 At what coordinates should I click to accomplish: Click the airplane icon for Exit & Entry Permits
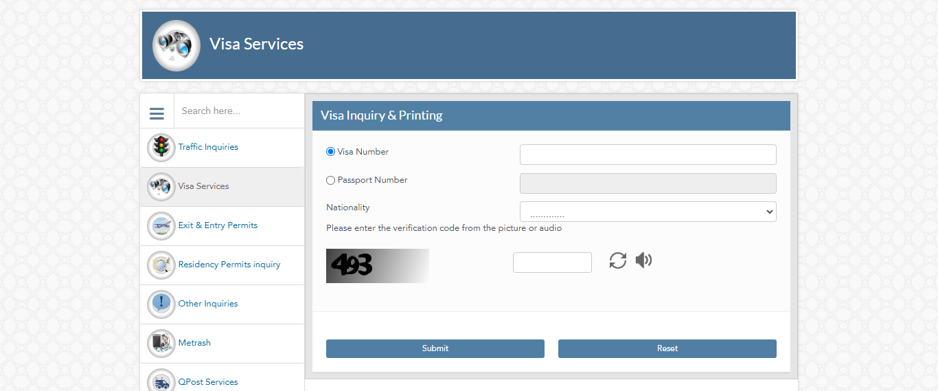(x=161, y=225)
